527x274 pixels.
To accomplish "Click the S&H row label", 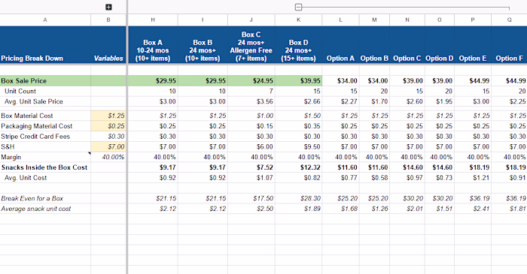I will (x=8, y=147).
